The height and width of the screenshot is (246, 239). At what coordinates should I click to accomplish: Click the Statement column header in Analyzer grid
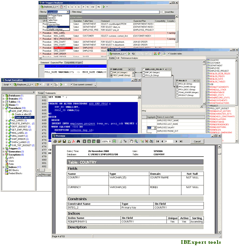(116, 21)
